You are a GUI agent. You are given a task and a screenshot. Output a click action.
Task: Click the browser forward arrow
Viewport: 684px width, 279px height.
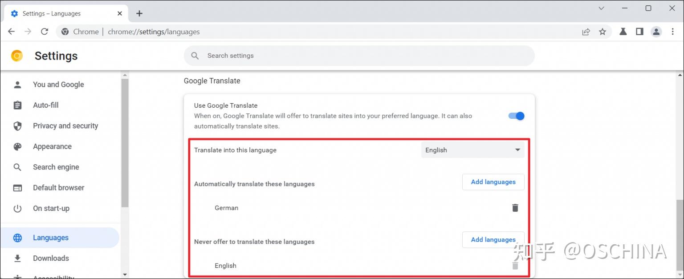pos(28,32)
